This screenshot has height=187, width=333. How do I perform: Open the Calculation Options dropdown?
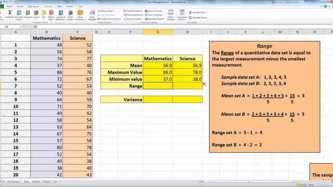click(182, 15)
